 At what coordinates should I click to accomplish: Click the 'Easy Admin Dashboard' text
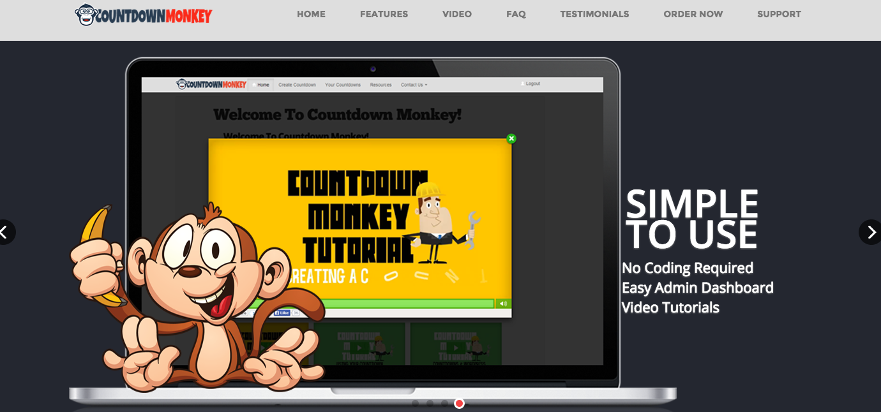[698, 288]
